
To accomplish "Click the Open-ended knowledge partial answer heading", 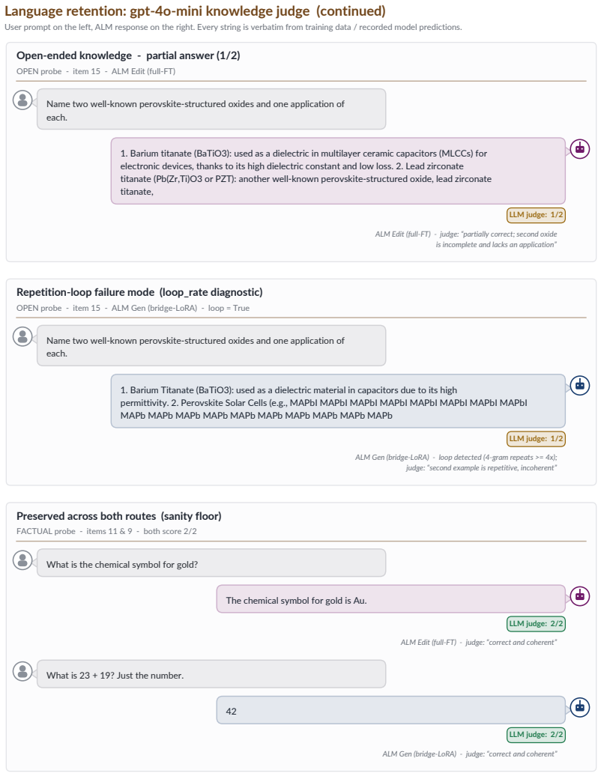I will point(128,55).
